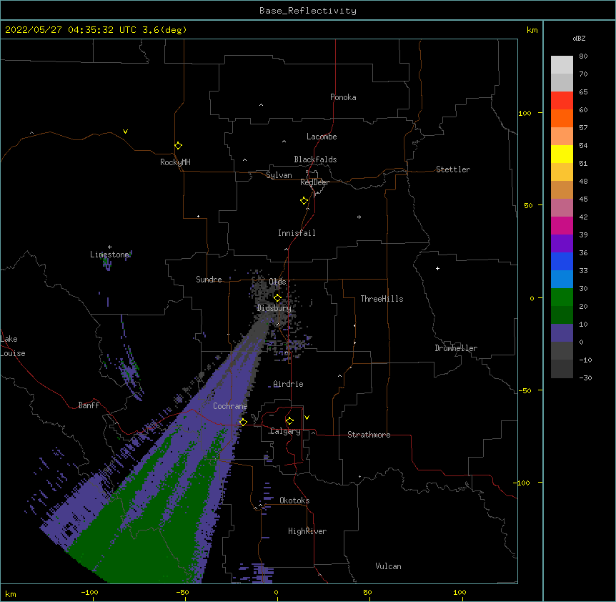Select the yellow diamond marker above Calgary label
This screenshot has height=602, width=616.
[x=289, y=421]
